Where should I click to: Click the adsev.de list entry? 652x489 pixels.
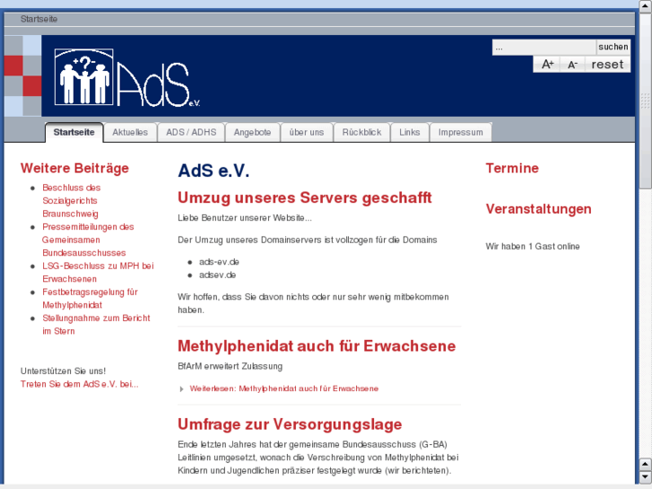(217, 275)
